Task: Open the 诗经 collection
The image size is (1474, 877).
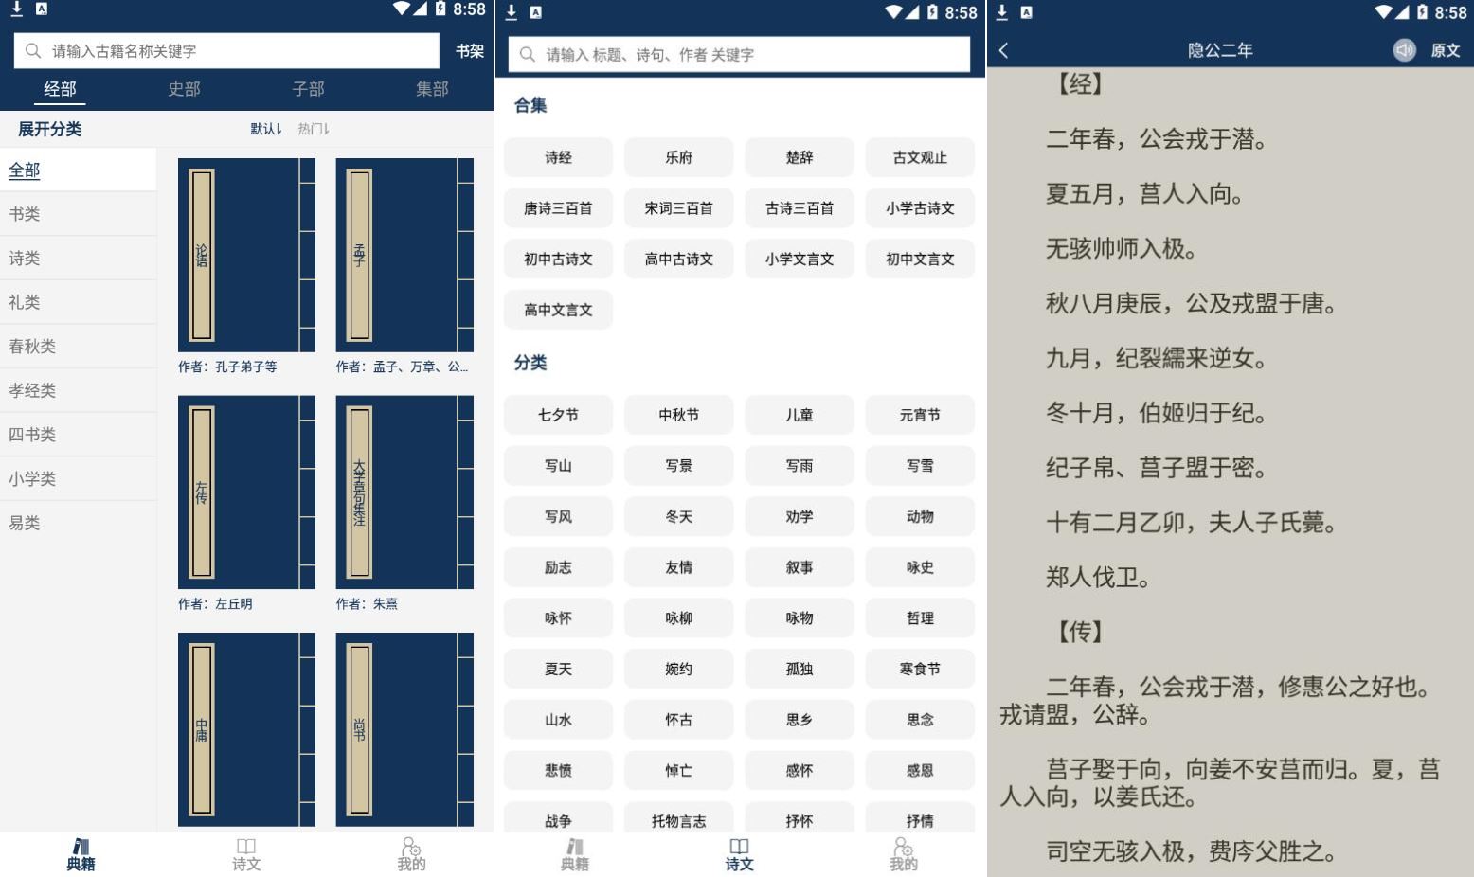Action: 558,157
